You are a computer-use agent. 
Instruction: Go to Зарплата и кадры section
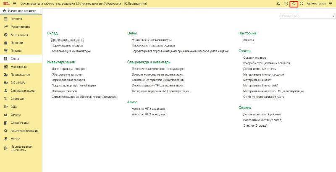pyautogui.click(x=23, y=91)
